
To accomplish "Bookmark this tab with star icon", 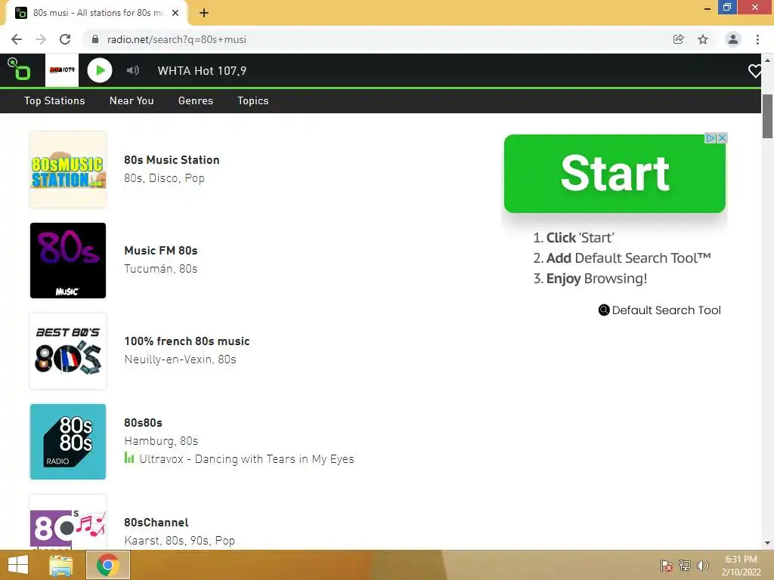I will [x=703, y=39].
